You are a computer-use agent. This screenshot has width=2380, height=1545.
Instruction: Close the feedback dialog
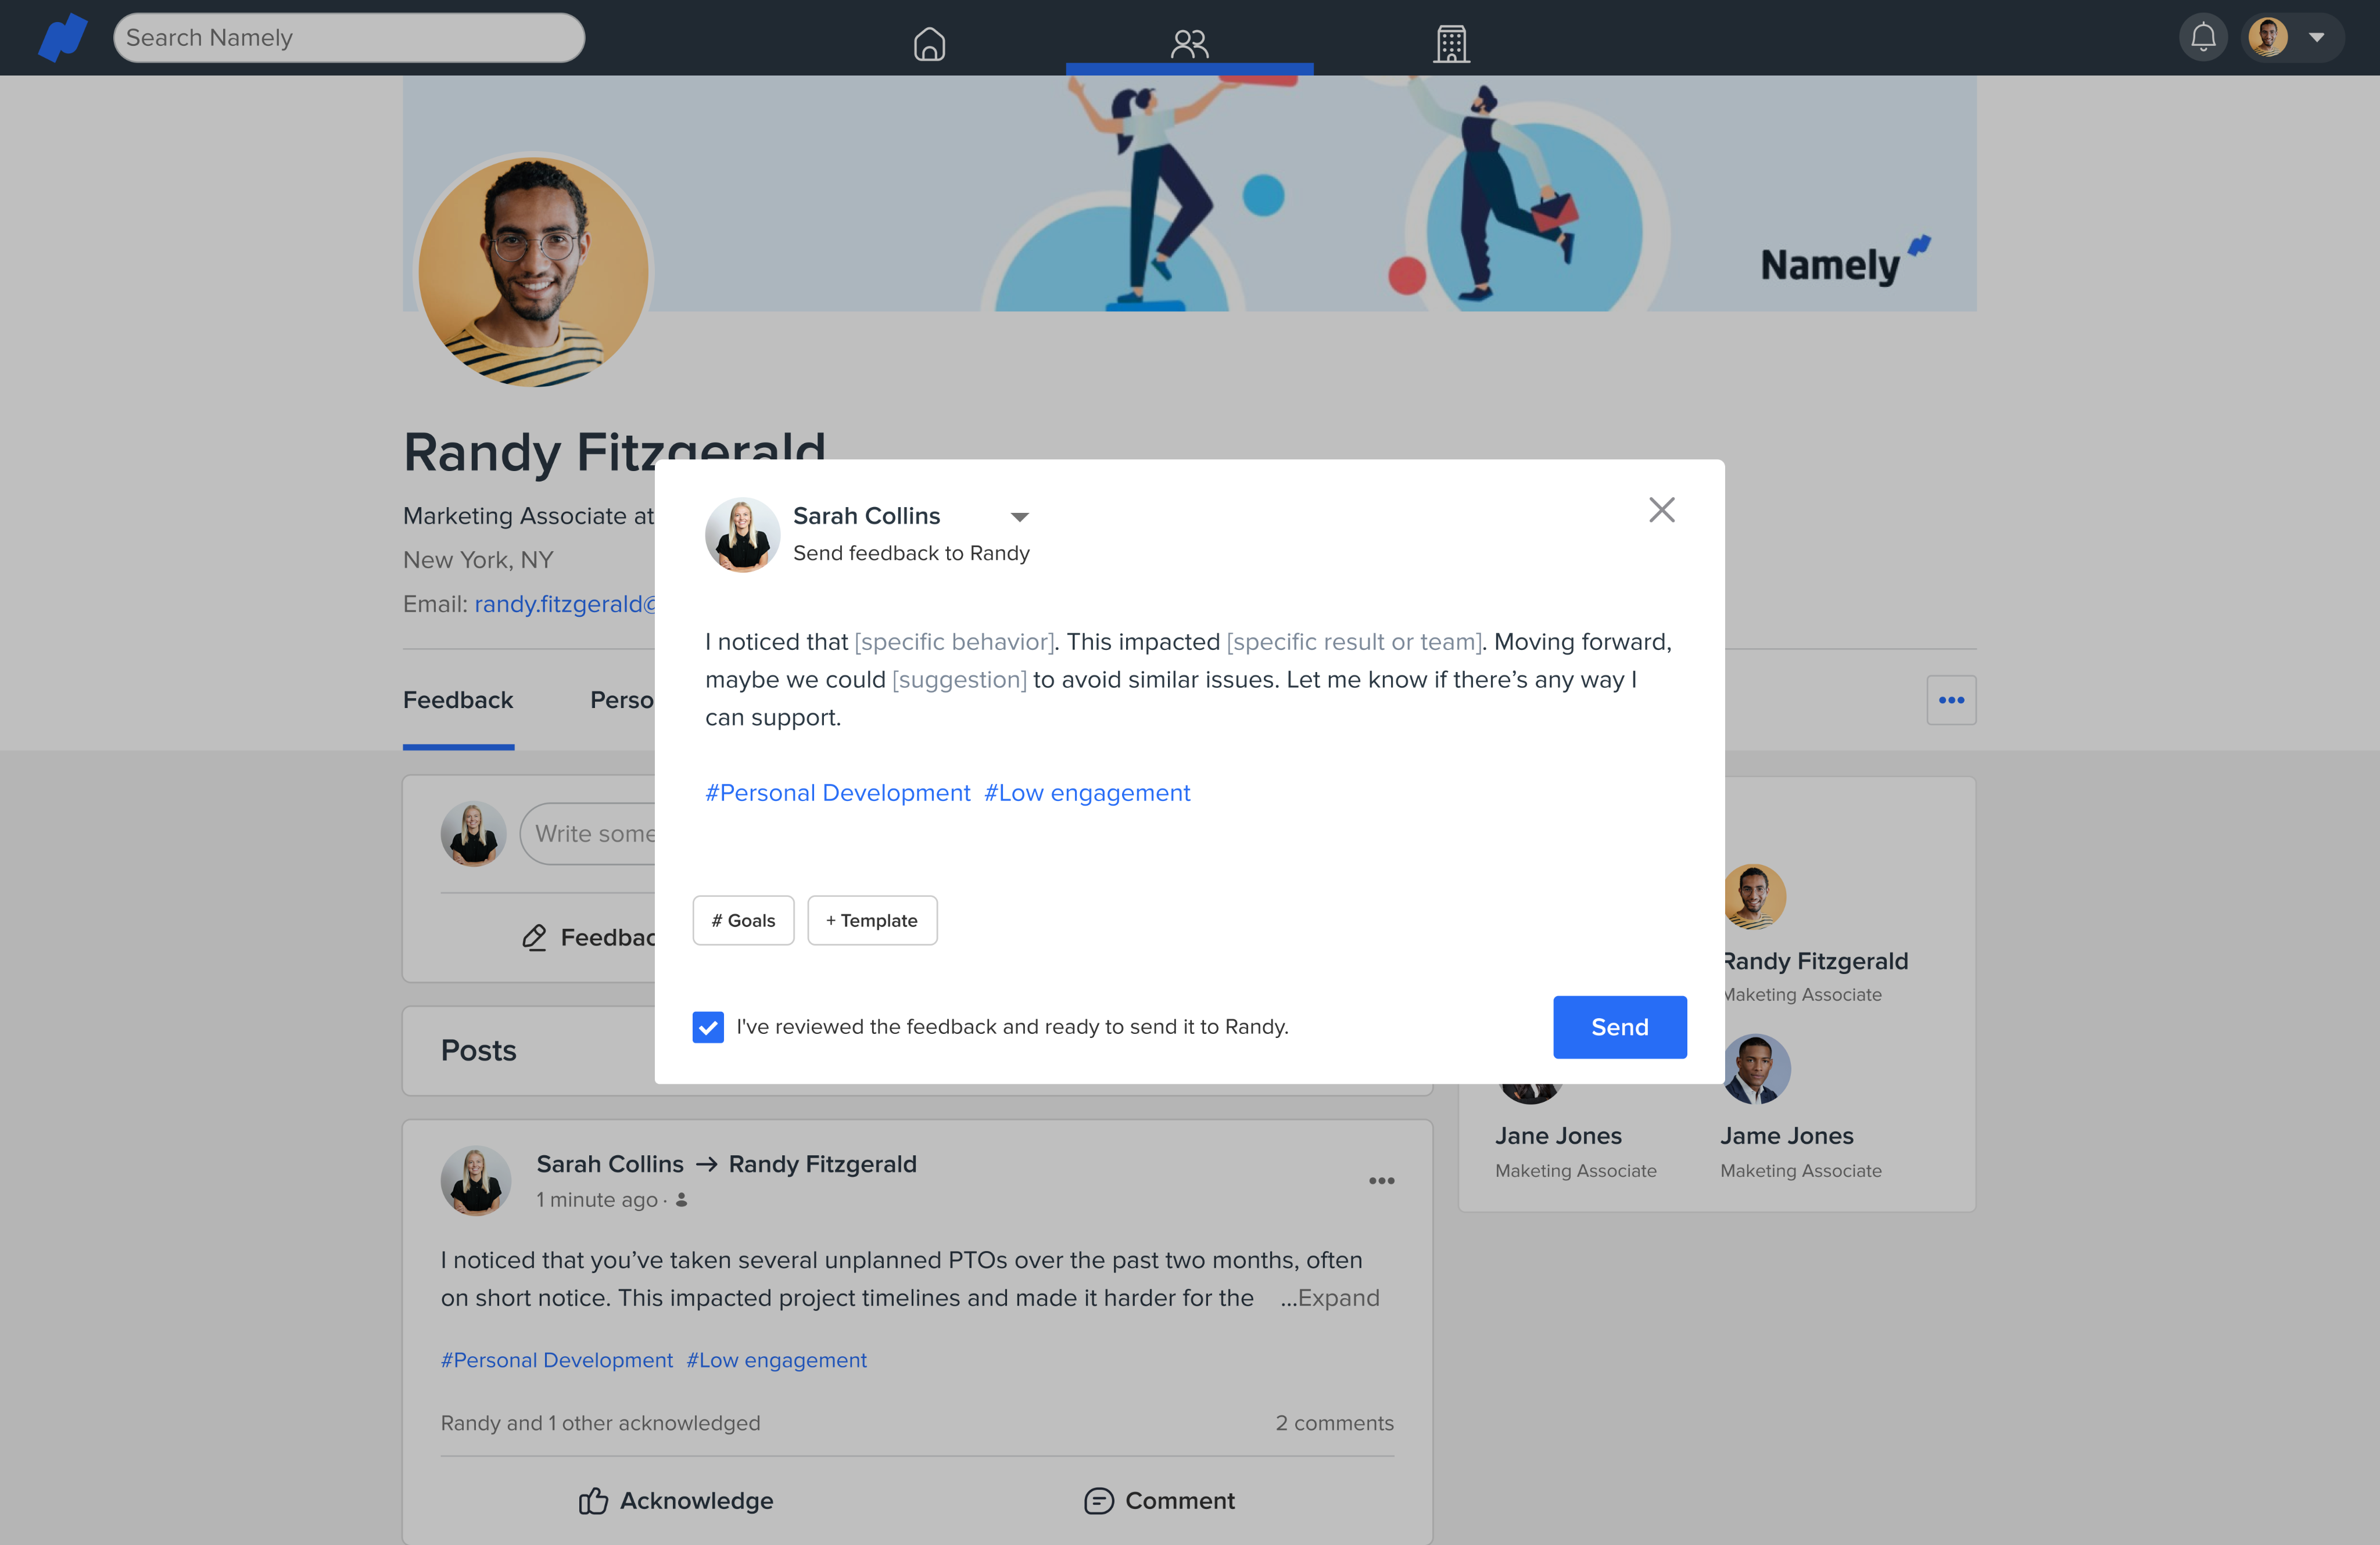point(1661,509)
